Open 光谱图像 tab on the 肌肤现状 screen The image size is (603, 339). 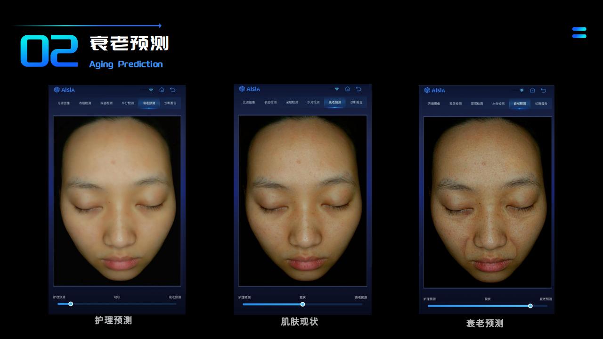(249, 102)
